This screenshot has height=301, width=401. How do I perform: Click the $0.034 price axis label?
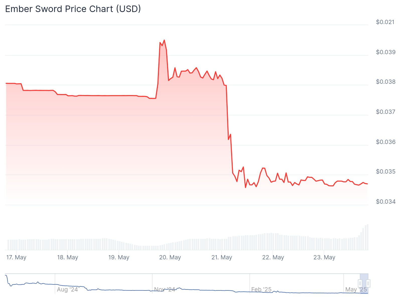point(385,202)
